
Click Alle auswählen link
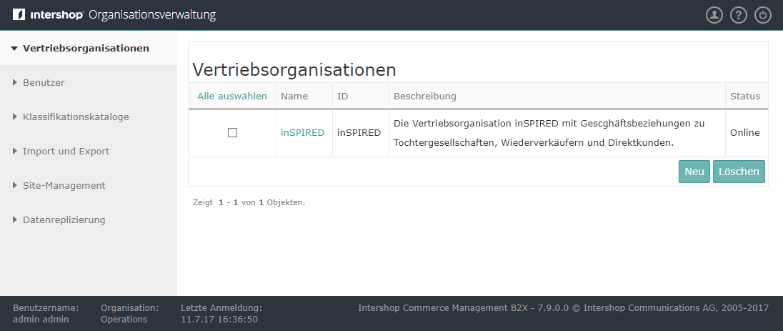(232, 96)
